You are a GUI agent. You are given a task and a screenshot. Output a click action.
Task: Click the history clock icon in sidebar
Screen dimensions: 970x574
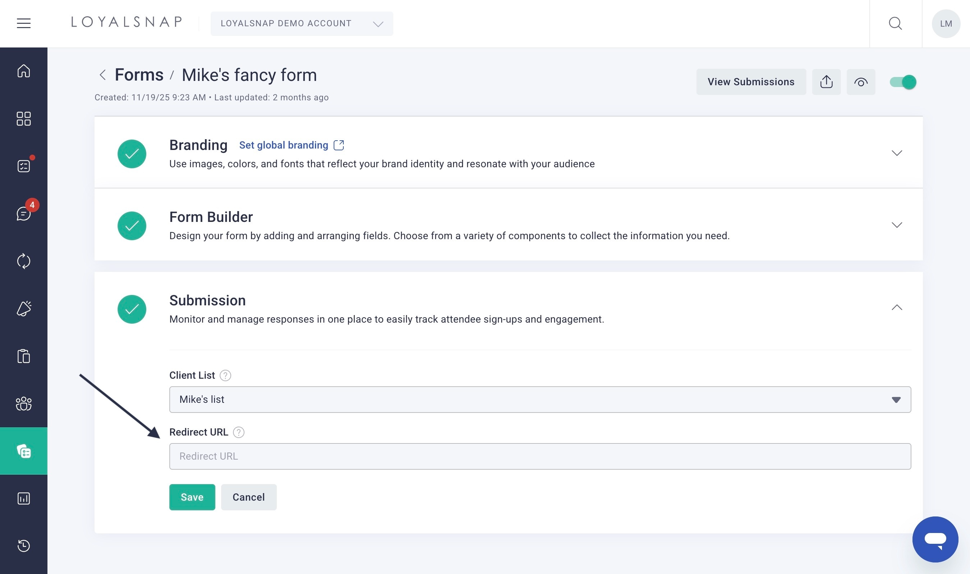[24, 545]
